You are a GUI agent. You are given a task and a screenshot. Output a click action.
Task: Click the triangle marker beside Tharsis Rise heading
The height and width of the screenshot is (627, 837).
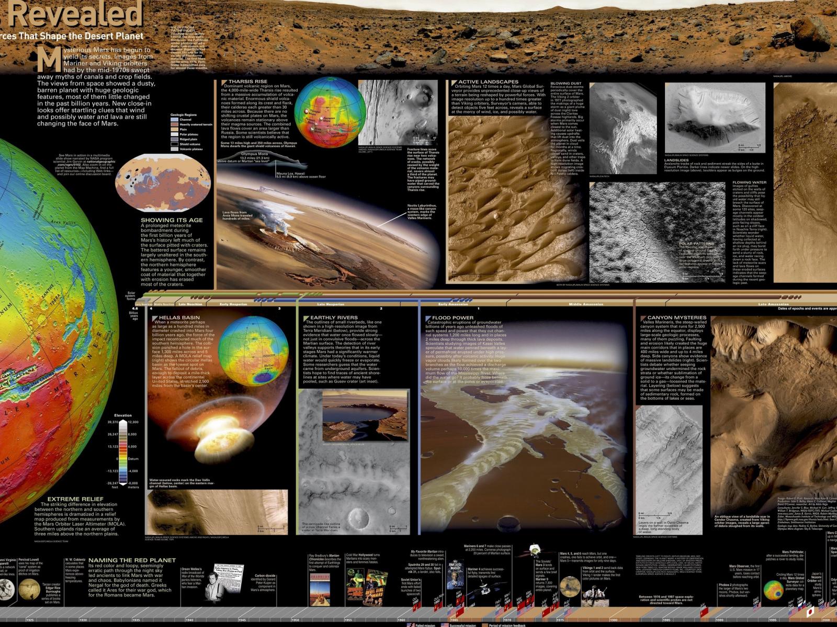tap(224, 82)
